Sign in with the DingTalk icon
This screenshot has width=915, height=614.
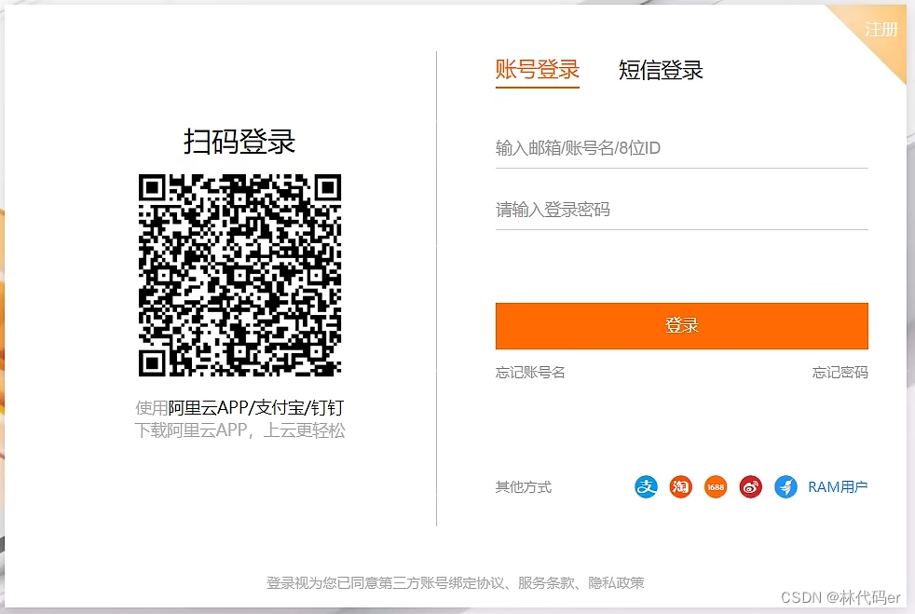(785, 486)
